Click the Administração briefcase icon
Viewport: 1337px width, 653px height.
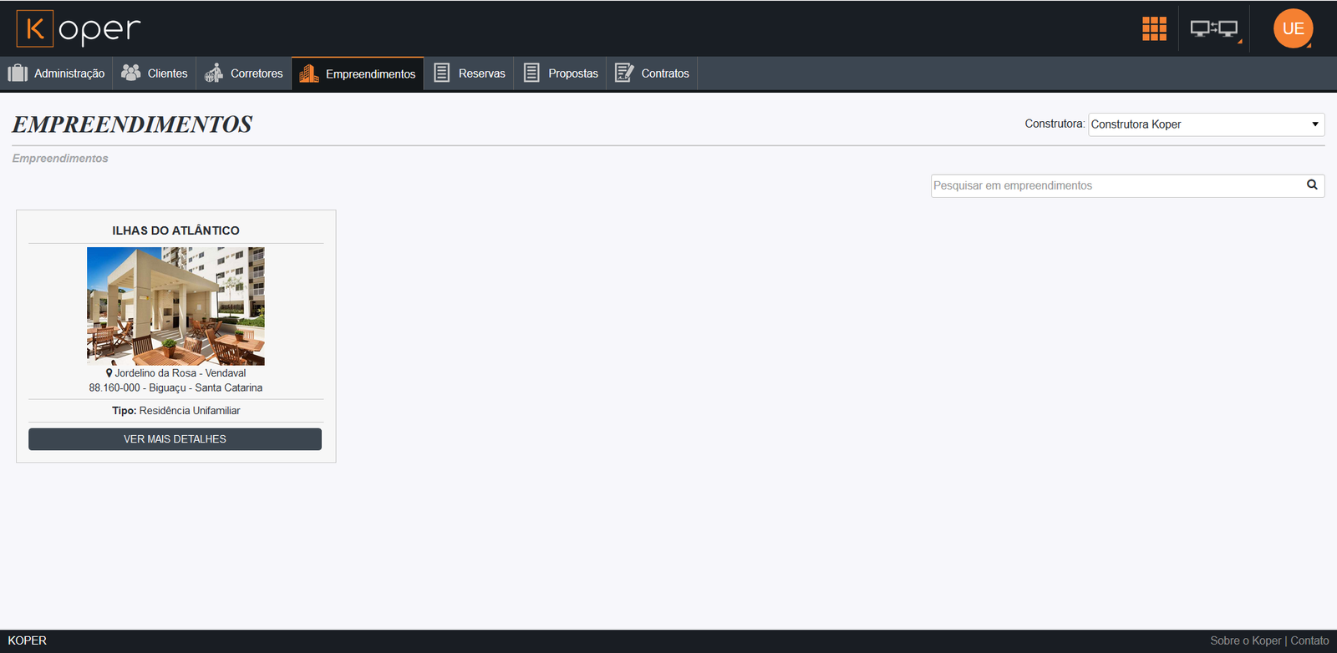18,73
